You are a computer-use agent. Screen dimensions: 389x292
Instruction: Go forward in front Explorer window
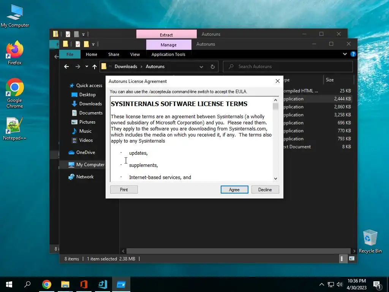78,67
